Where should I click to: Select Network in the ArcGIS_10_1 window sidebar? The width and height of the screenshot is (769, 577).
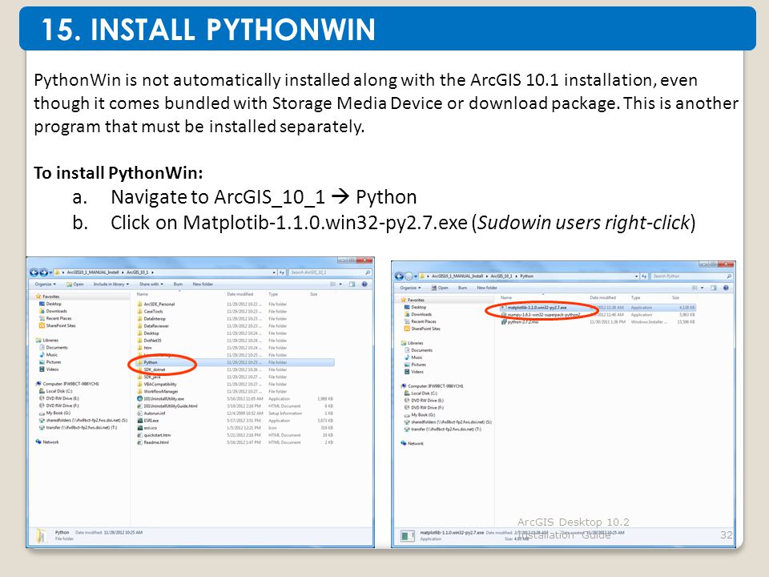click(x=47, y=442)
